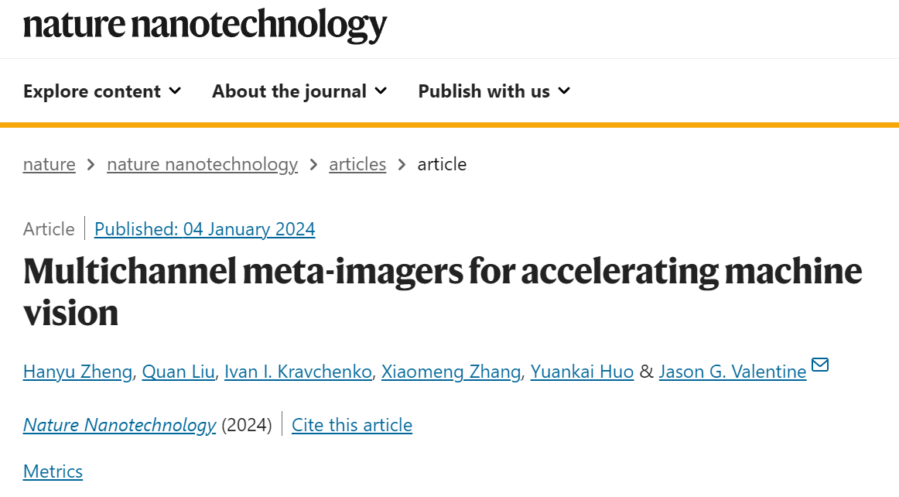Viewport: 899px width, 497px height.
Task: Open the Explore content menu
Action: [x=102, y=91]
